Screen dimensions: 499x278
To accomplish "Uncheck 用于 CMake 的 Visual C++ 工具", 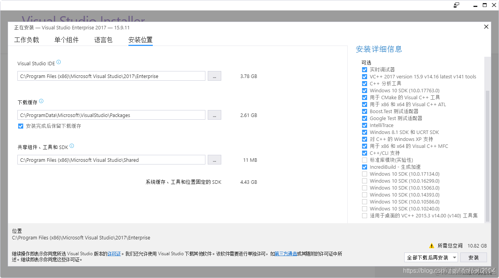I will [x=364, y=97].
